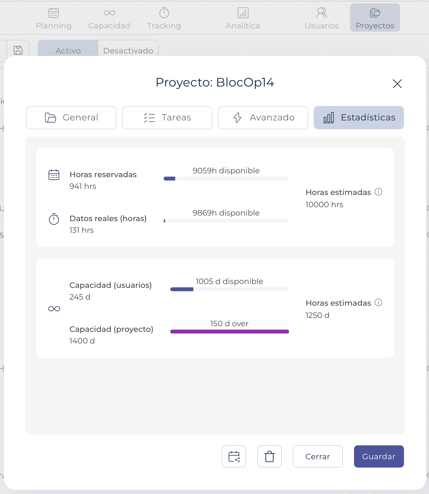Screen dimensions: 429x494
Task: Click the info icon beside 1250 d estimate
Action: click(x=378, y=302)
